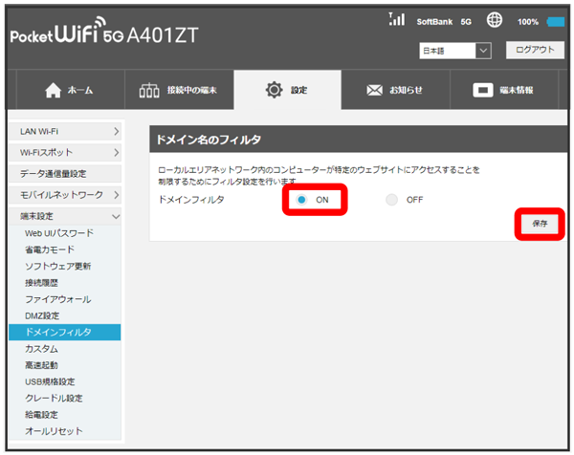Select ON for domain filter
Viewport: 574px width, 455px height.
pos(301,200)
